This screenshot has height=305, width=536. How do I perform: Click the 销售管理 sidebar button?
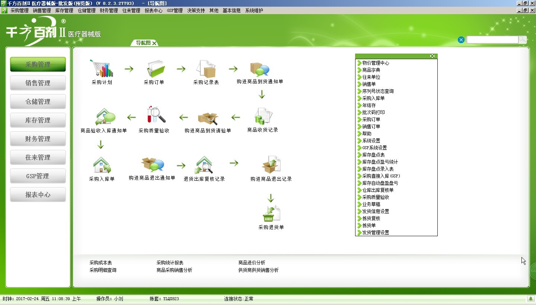click(38, 83)
